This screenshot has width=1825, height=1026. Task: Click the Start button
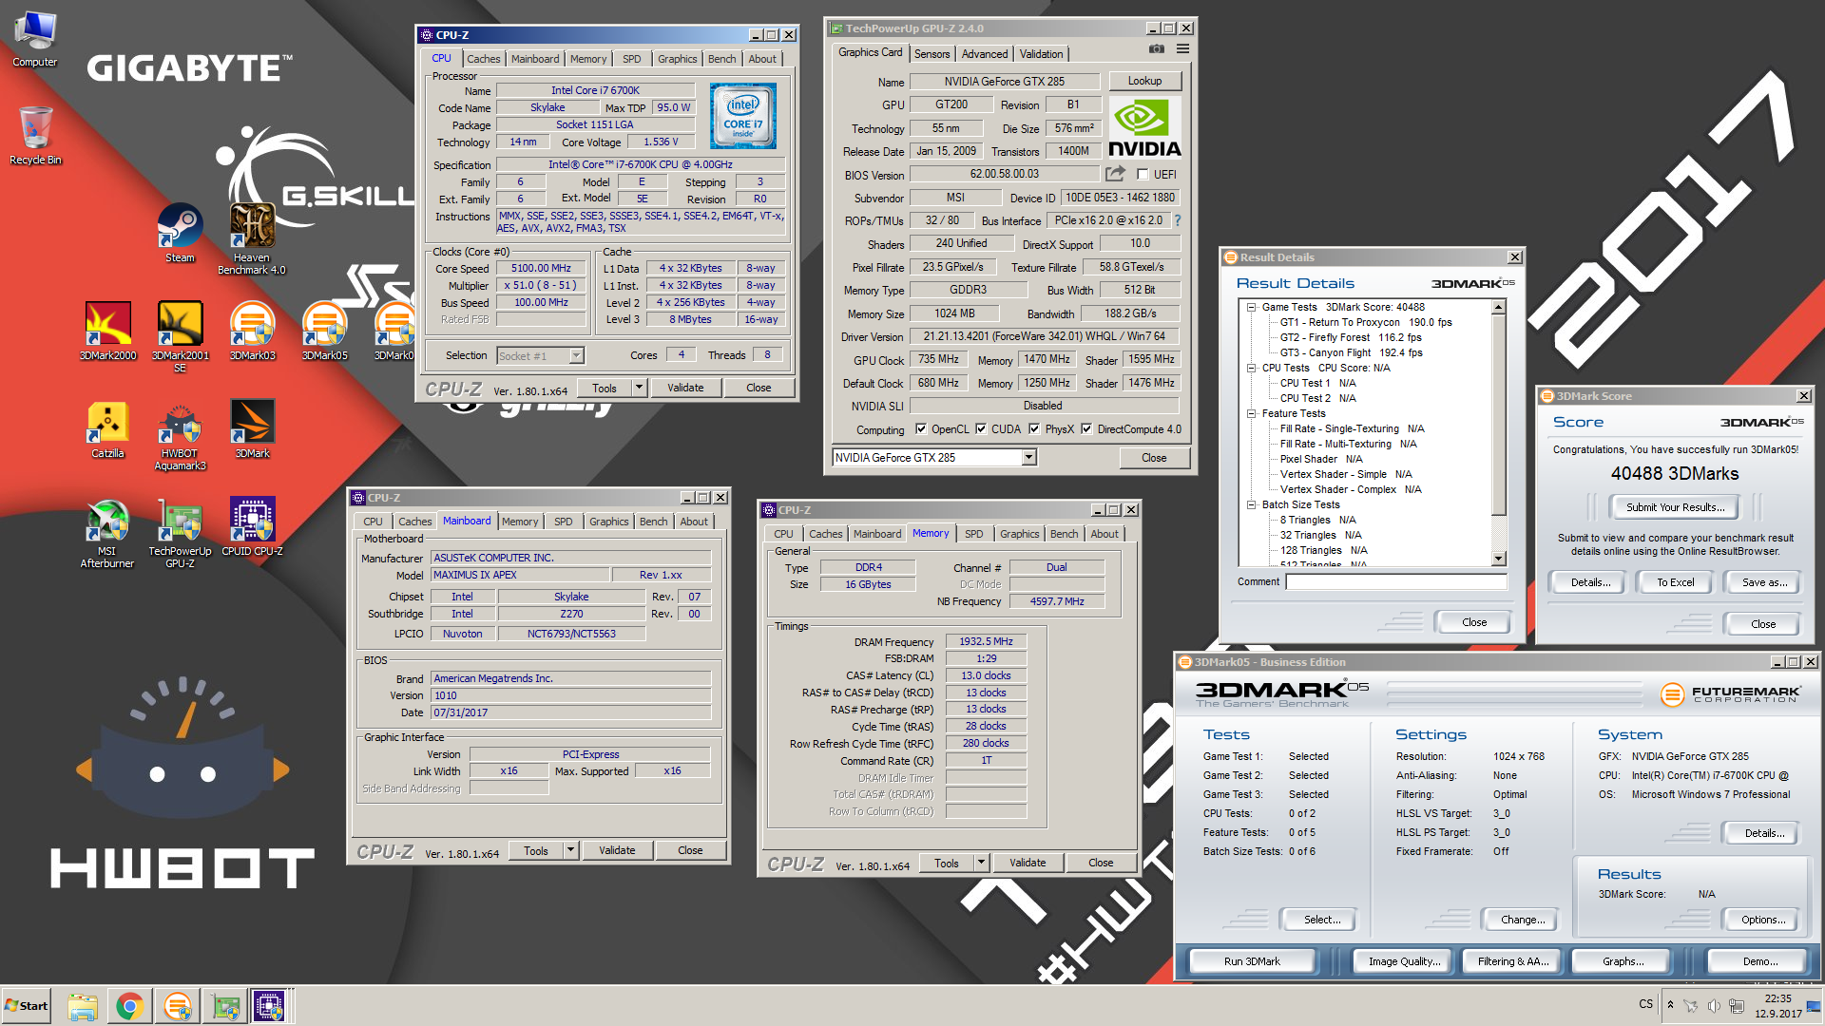(27, 1006)
